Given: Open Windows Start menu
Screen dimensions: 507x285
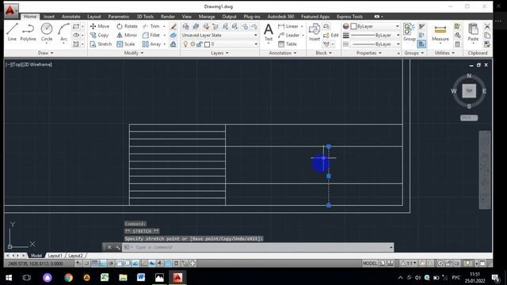Looking at the screenshot, I should coord(9,278).
